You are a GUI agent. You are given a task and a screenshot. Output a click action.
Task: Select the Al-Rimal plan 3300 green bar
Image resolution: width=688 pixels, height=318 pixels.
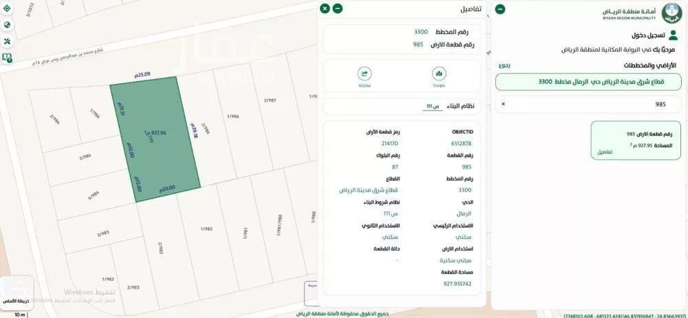(x=588, y=82)
